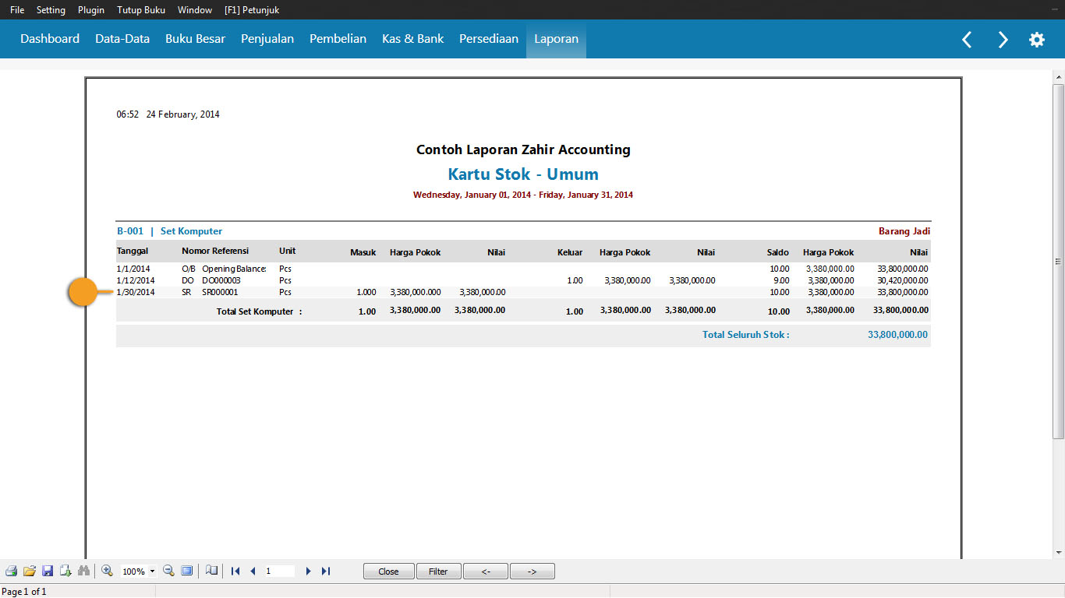Switch to the Pembelian tab

coord(338,39)
